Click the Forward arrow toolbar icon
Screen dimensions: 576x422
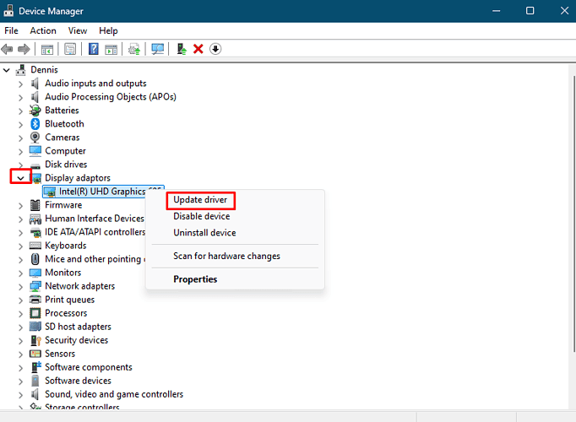24,49
